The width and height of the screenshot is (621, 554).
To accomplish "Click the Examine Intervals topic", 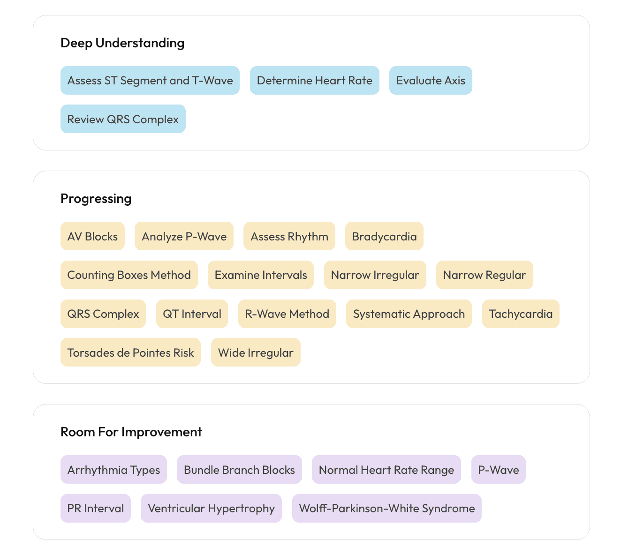I will pos(260,275).
